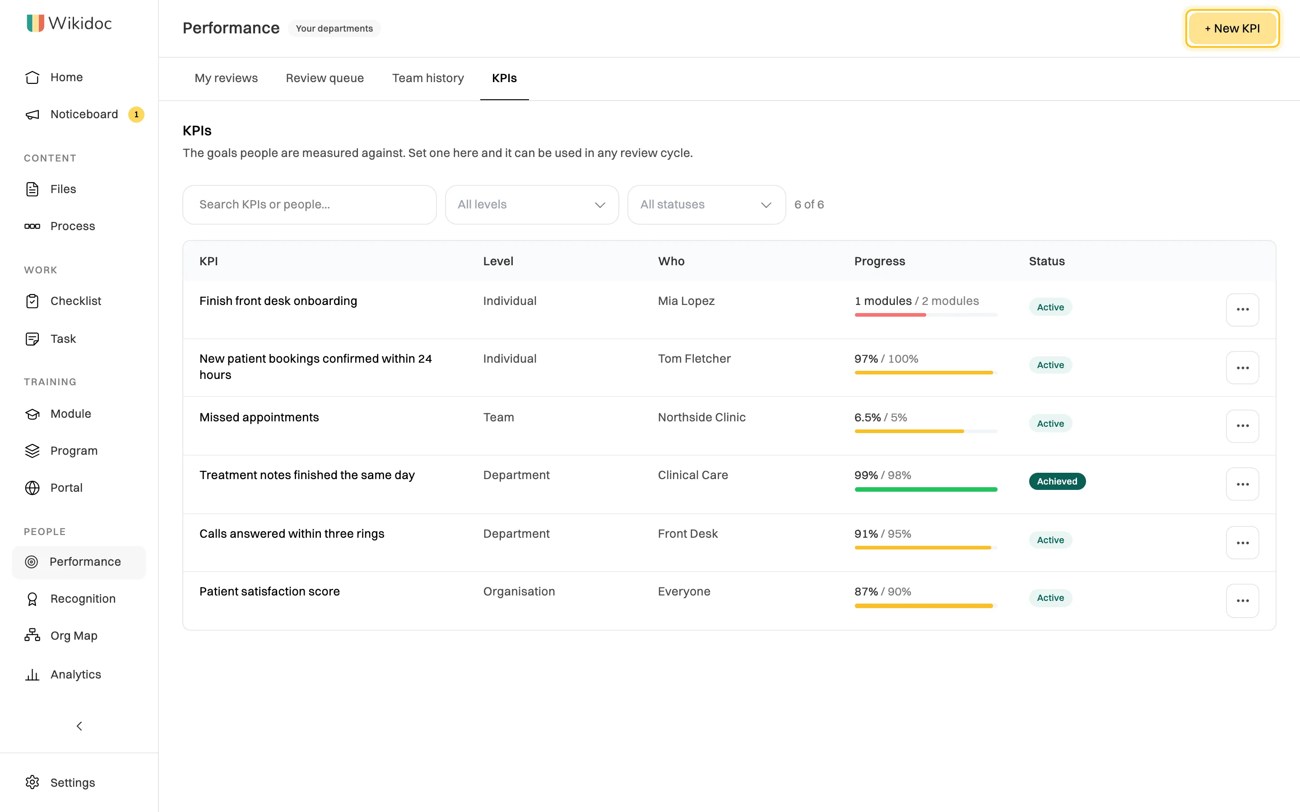Click Organisation level cell

519,592
